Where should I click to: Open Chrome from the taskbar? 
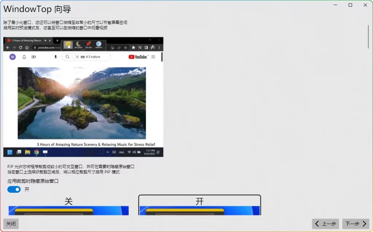coord(36,152)
